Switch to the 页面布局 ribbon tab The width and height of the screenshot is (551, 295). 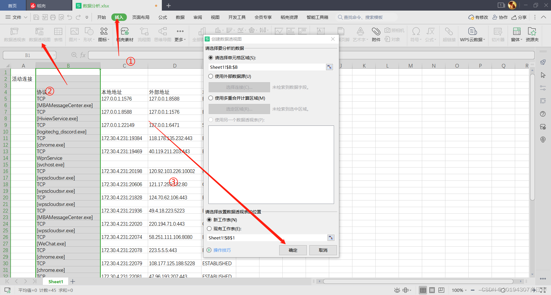141,17
